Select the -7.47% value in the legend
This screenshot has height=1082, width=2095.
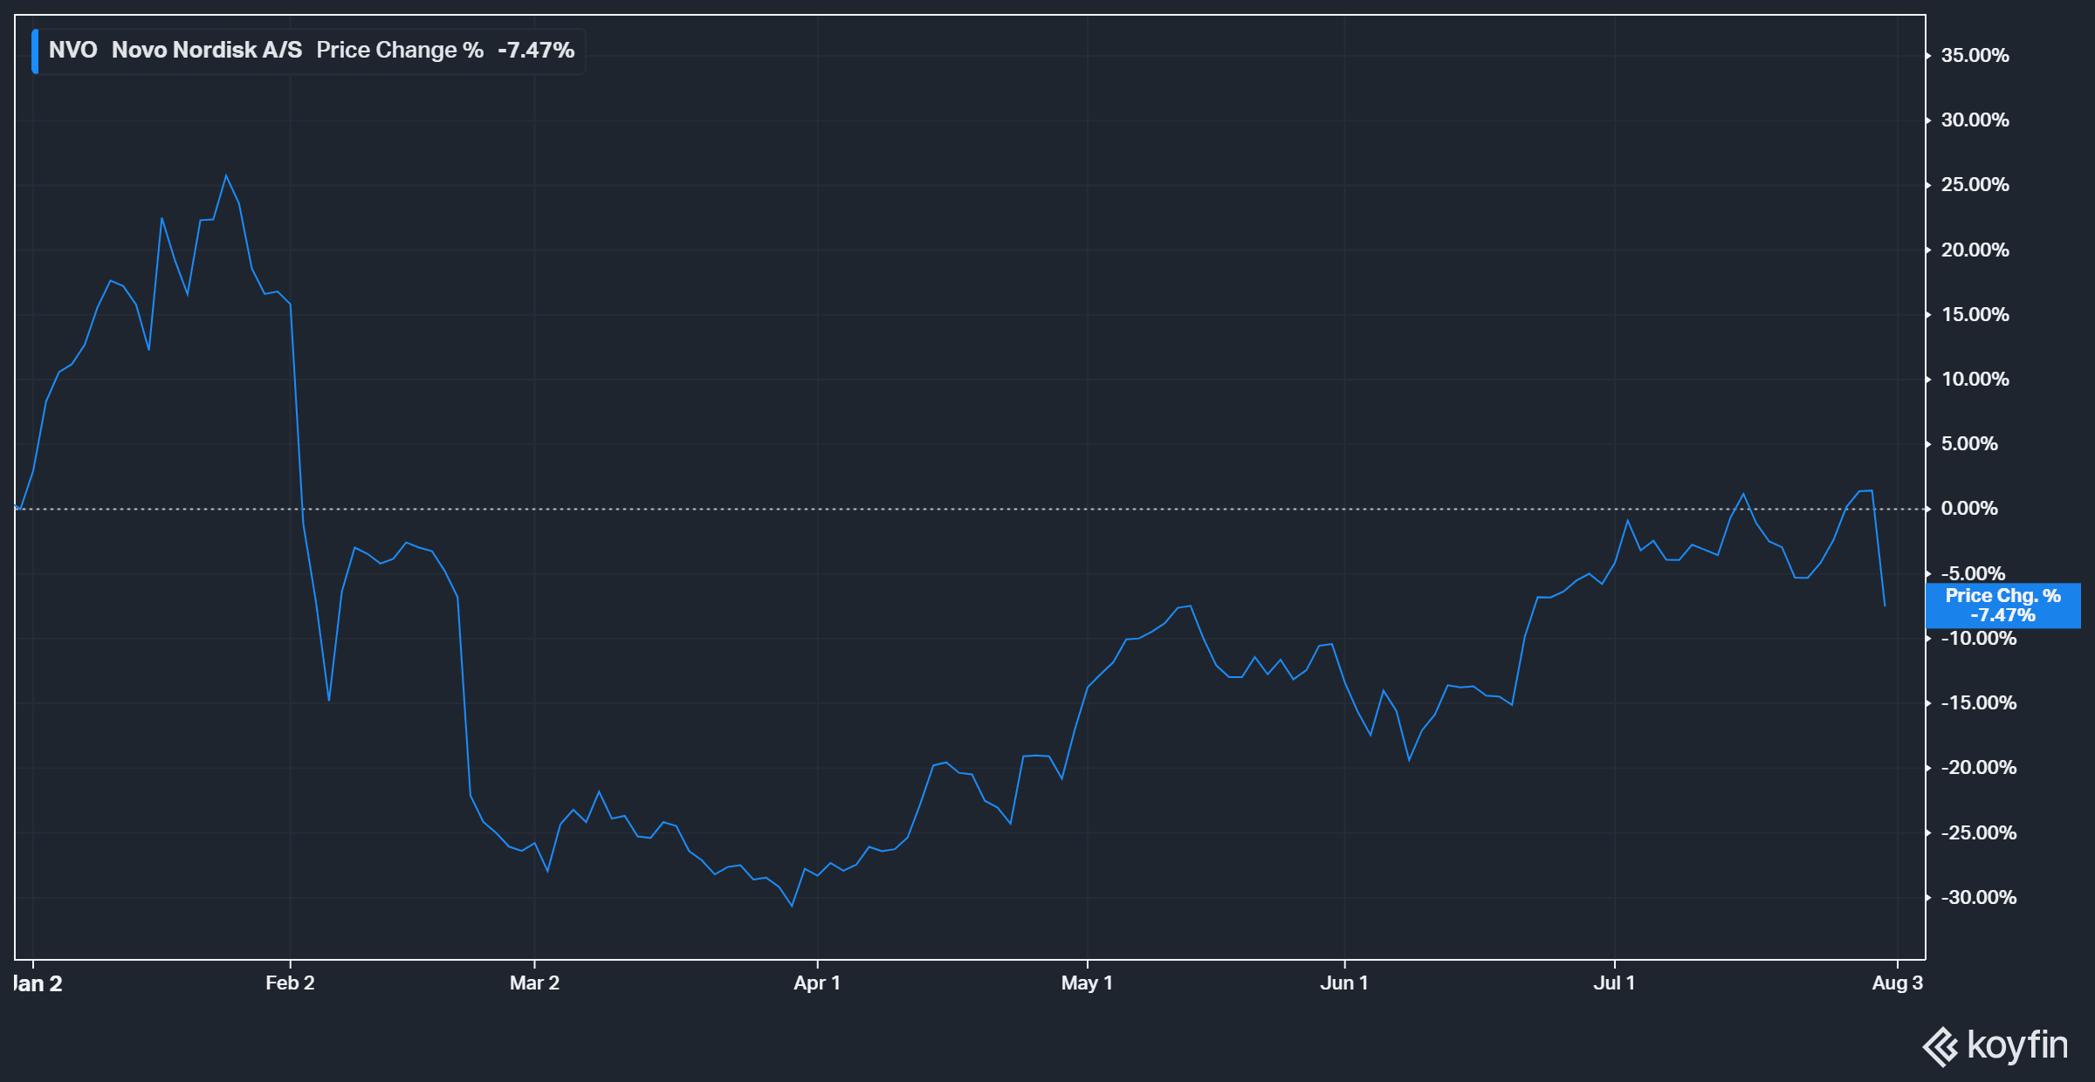tap(536, 51)
